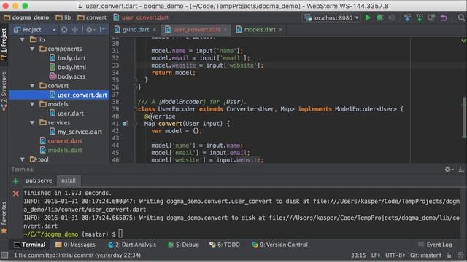This screenshot has width=467, height=262.
Task: Open my_service.dart in project tree
Action: (76, 132)
